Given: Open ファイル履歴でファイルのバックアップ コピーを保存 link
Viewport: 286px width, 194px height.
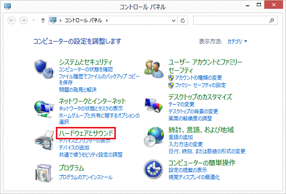Looking at the screenshot, I should tap(99, 80).
